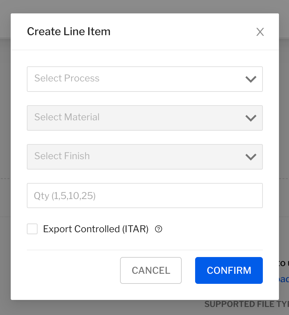Open the Select Material dropdown
This screenshot has width=289, height=315.
coord(144,118)
